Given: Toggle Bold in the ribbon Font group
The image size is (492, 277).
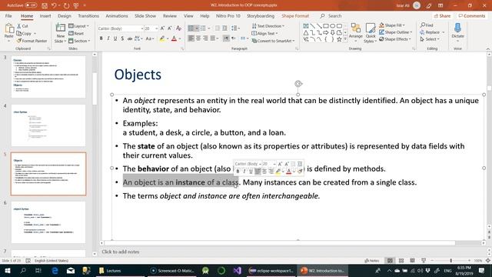Looking at the screenshot, I should (x=101, y=38).
